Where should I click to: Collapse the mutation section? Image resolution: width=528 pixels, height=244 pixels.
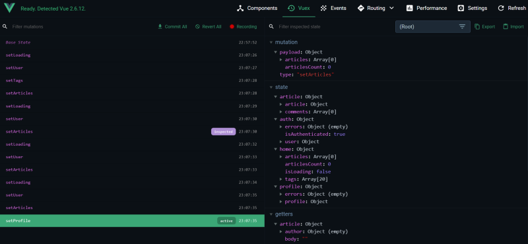point(271,42)
